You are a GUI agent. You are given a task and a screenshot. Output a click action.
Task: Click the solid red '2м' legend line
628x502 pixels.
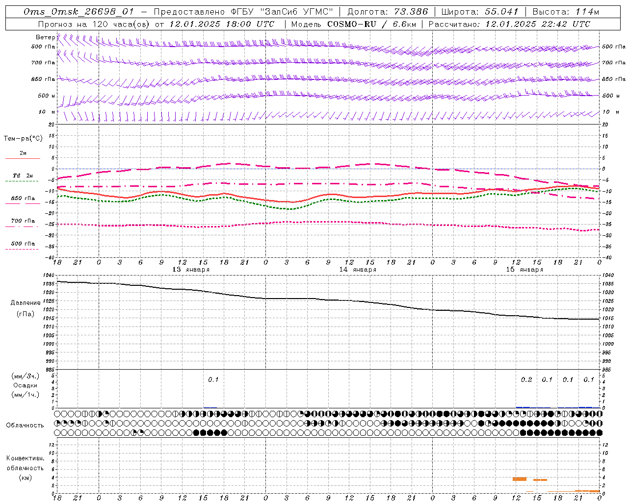(x=23, y=158)
